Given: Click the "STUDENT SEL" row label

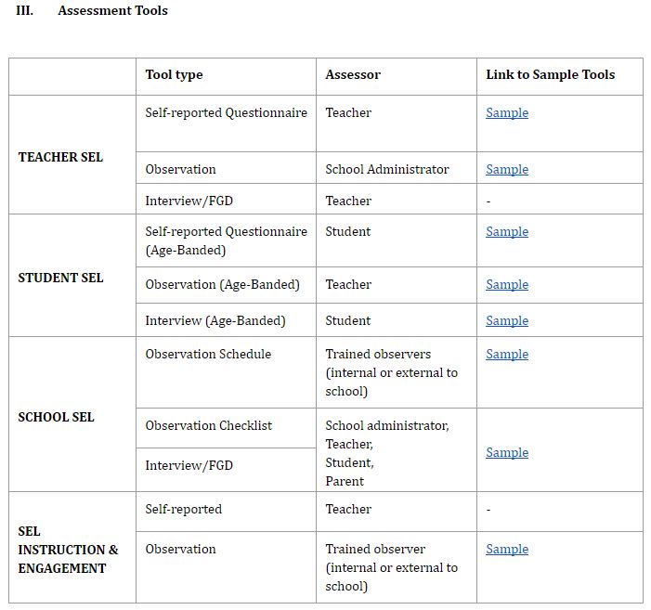Looking at the screenshot, I should 60,279.
